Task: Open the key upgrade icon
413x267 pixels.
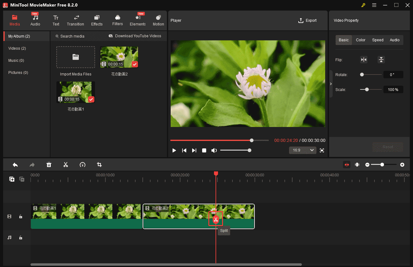Action: (363, 5)
